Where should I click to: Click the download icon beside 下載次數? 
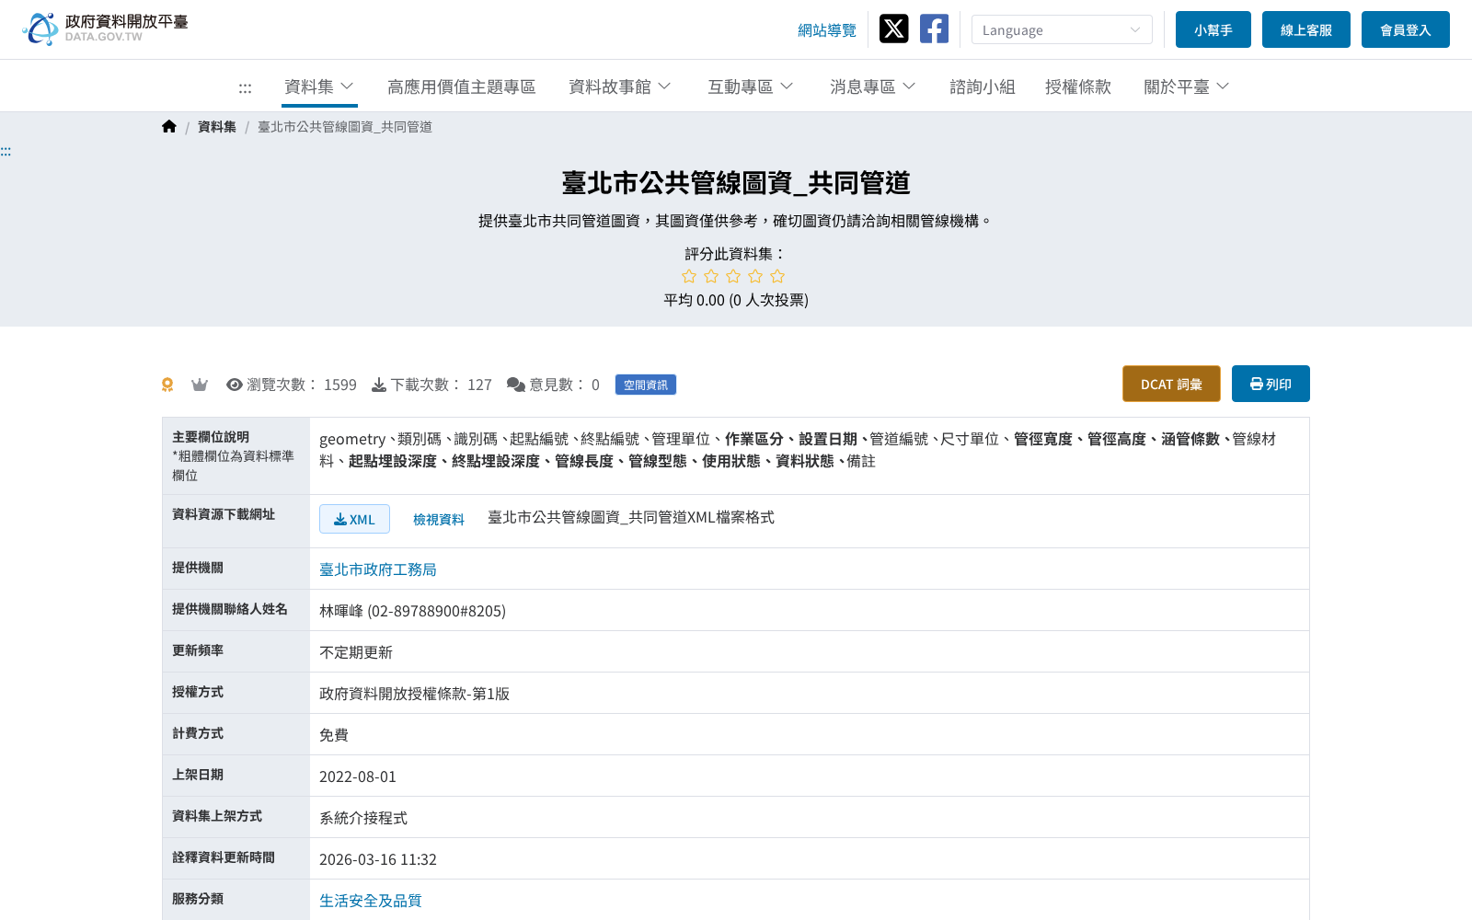click(378, 385)
